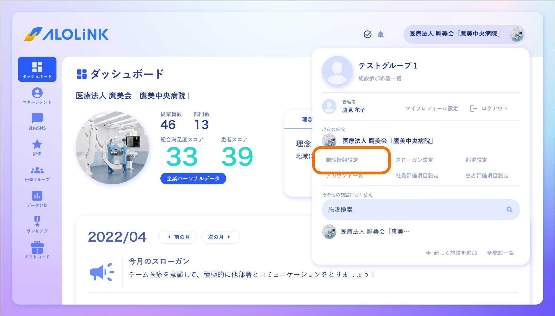Click the ログアウト link
Viewport: 555px width, 316px height.
[x=494, y=109]
